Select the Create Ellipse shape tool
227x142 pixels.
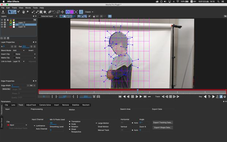click(45, 12)
